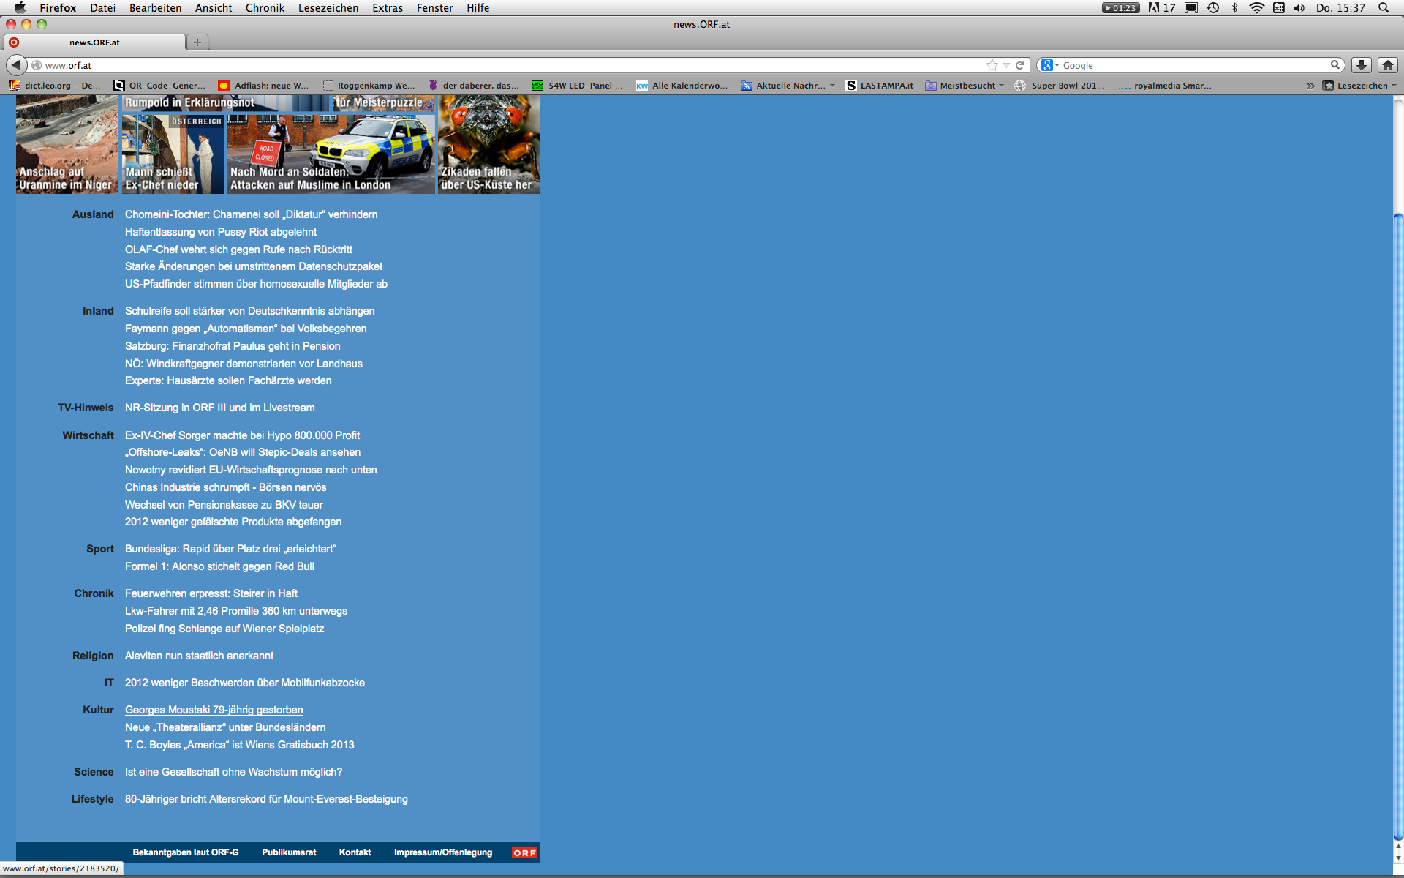Open Ist eine Gesellschaft ohne Wachstum möglich?
This screenshot has width=1404, height=878.
pos(233,772)
